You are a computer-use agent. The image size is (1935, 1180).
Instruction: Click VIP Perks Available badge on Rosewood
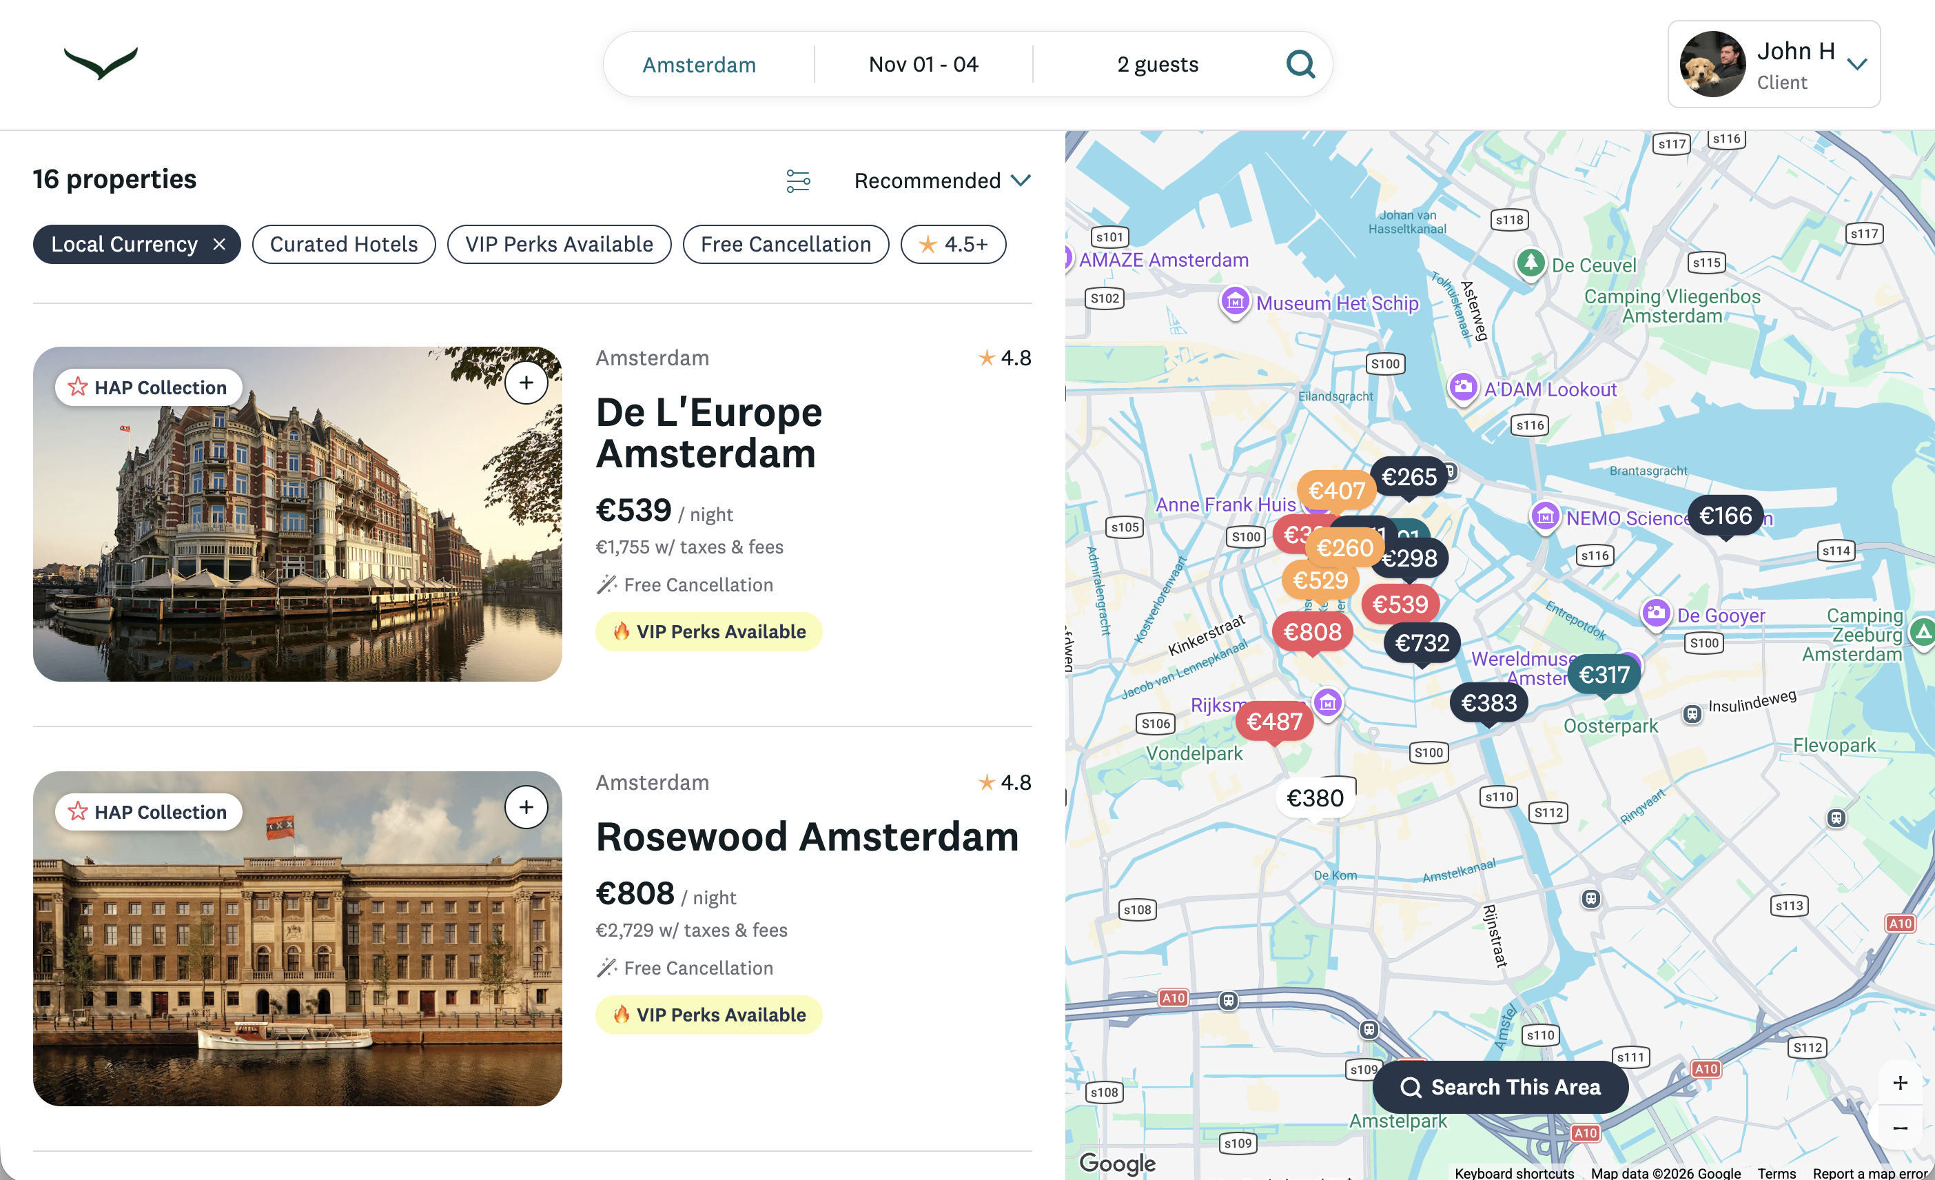click(708, 1015)
